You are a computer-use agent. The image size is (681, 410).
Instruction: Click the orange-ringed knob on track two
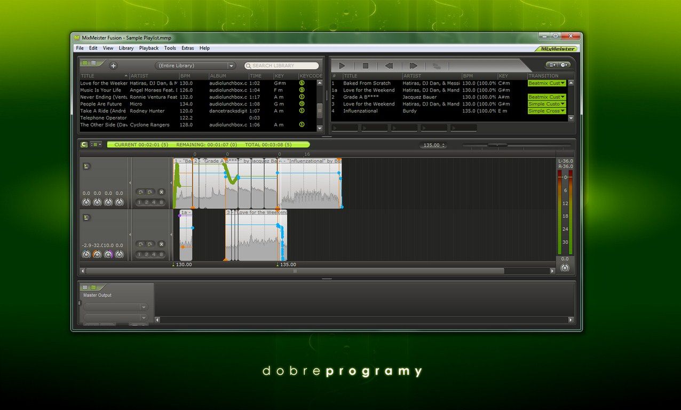point(97,255)
